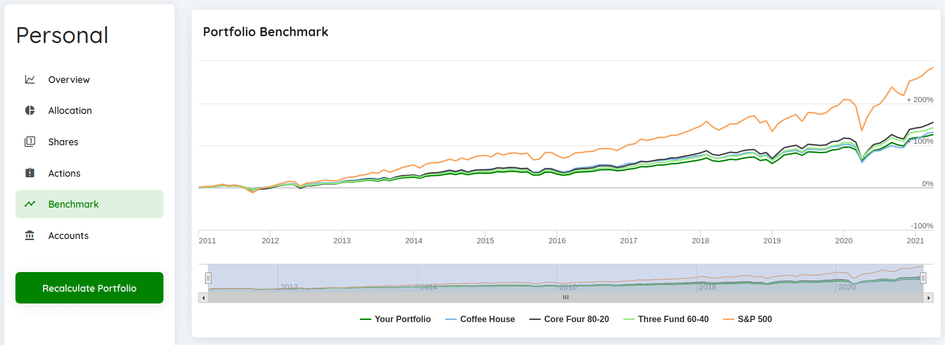
Task: Select the Overview line chart icon
Action: pos(30,79)
